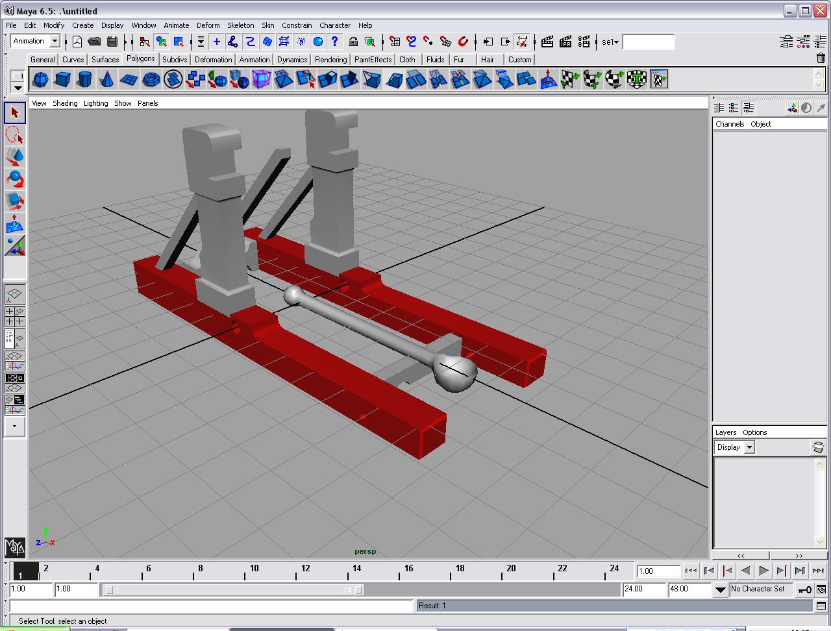831x631 pixels.
Task: Open character set dropdown arrow
Action: point(721,590)
